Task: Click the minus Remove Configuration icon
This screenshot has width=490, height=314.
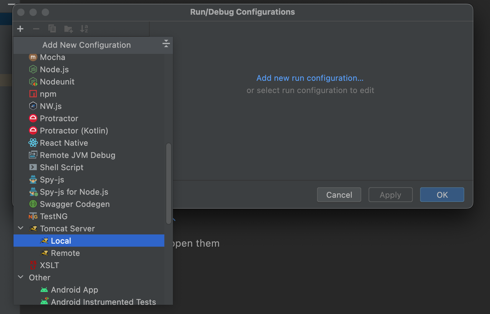Action: click(36, 29)
